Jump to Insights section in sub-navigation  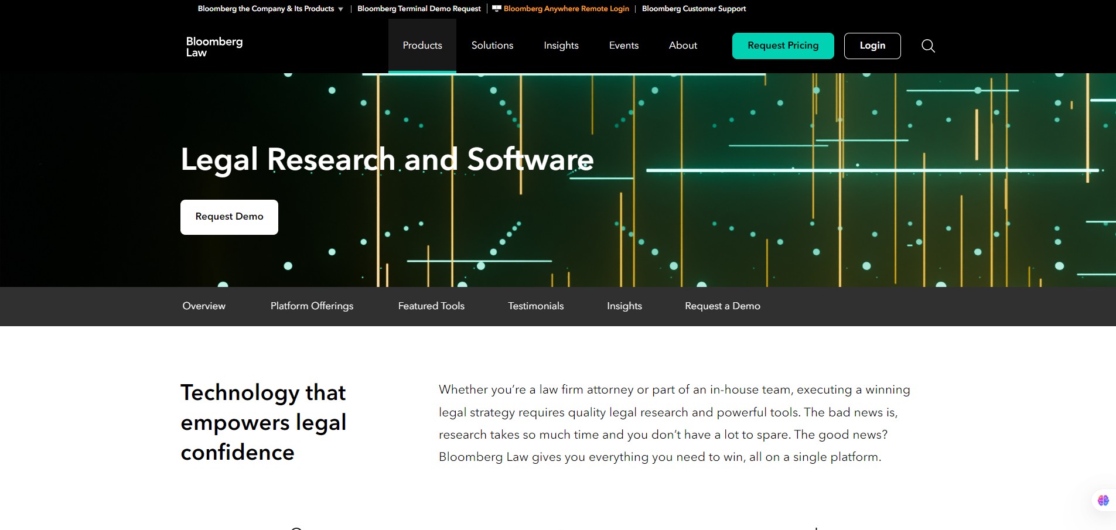(x=624, y=306)
